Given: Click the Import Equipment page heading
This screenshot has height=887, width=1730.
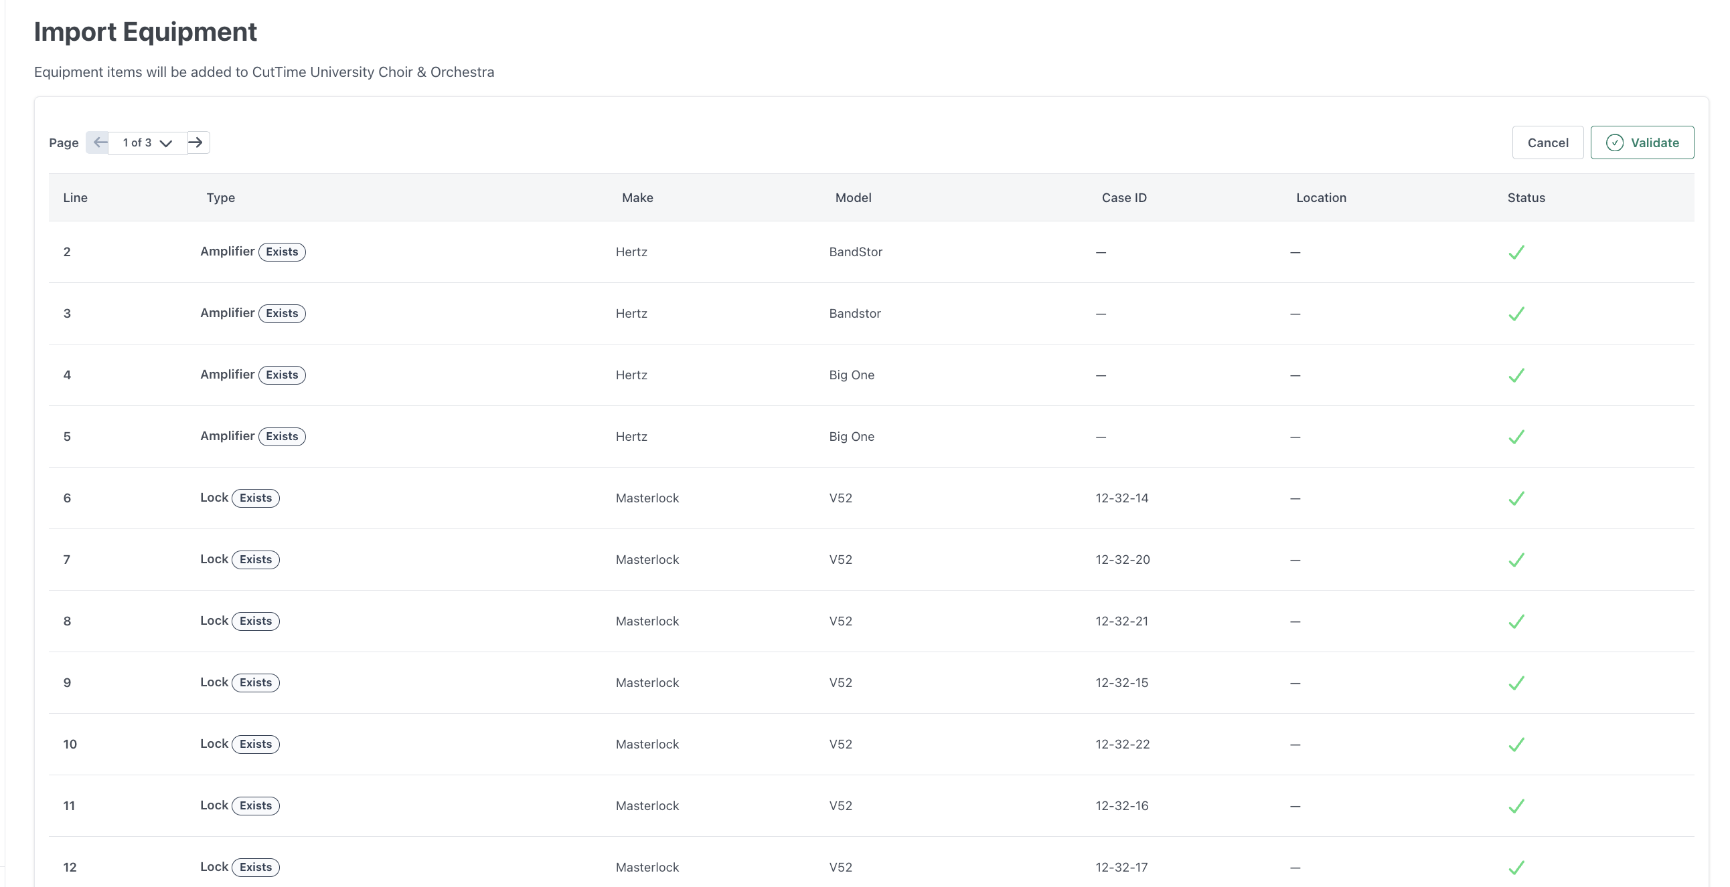Looking at the screenshot, I should tap(145, 31).
